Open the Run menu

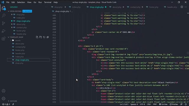pos(40,2)
